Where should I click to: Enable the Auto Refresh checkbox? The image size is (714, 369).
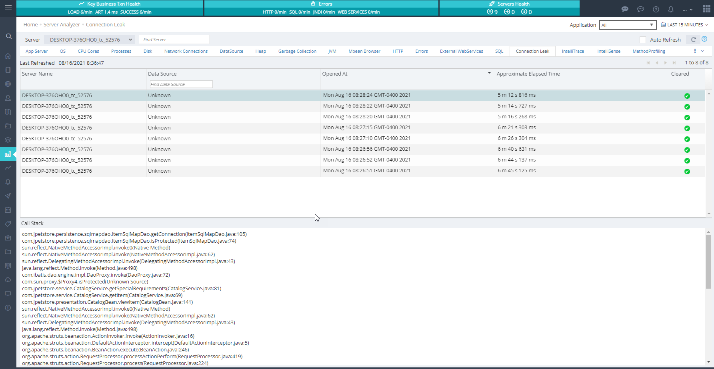tap(643, 40)
